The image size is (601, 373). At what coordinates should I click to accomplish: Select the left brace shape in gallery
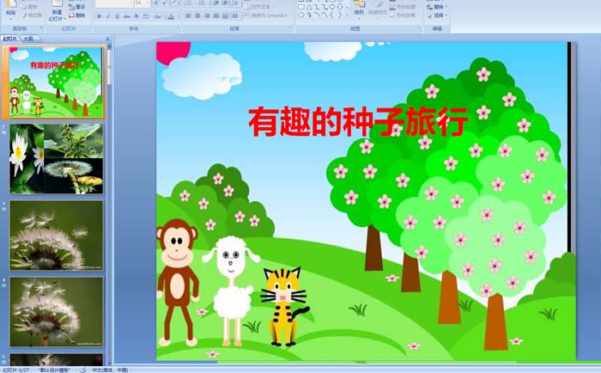click(332, 15)
